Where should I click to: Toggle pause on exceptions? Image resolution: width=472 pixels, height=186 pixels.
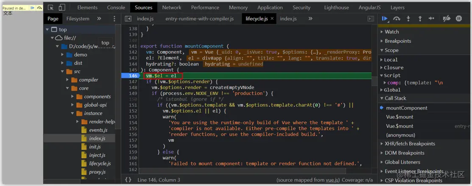pos(458,19)
